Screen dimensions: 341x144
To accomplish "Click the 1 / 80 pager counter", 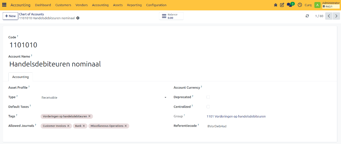I will [319, 16].
